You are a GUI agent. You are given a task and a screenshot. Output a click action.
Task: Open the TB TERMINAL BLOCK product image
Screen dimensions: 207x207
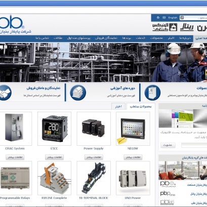(94, 178)
